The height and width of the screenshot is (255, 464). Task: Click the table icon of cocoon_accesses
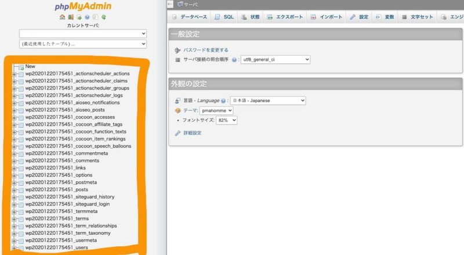(21, 118)
